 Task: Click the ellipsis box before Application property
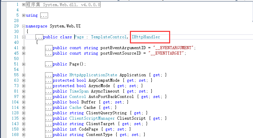(x=49, y=75)
